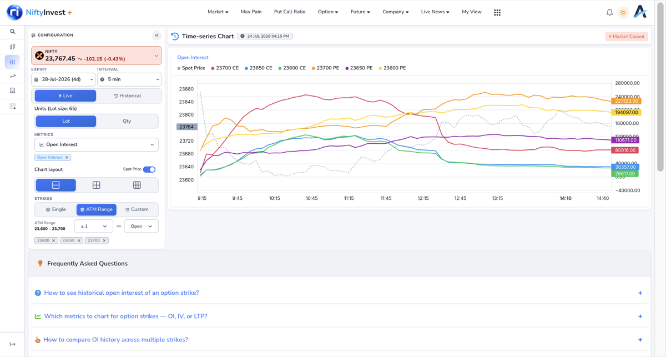Expand the historical open interest FAQ
The height and width of the screenshot is (357, 666).
coord(339,293)
